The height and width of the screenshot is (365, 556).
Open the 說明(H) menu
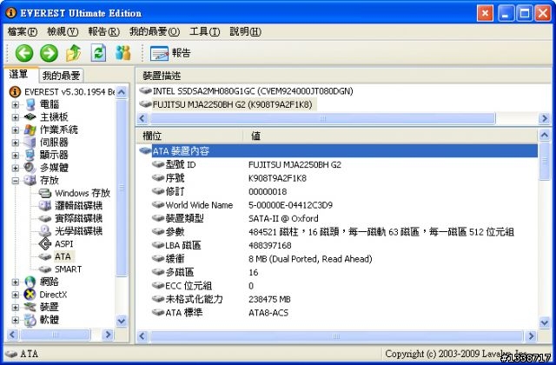point(245,31)
